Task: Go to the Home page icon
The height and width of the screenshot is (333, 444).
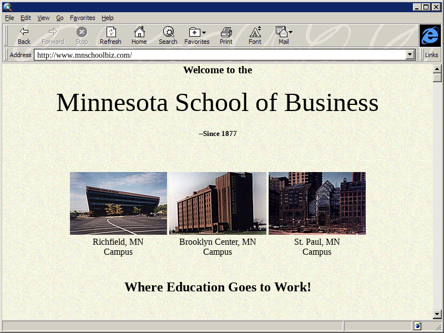Action: click(139, 32)
